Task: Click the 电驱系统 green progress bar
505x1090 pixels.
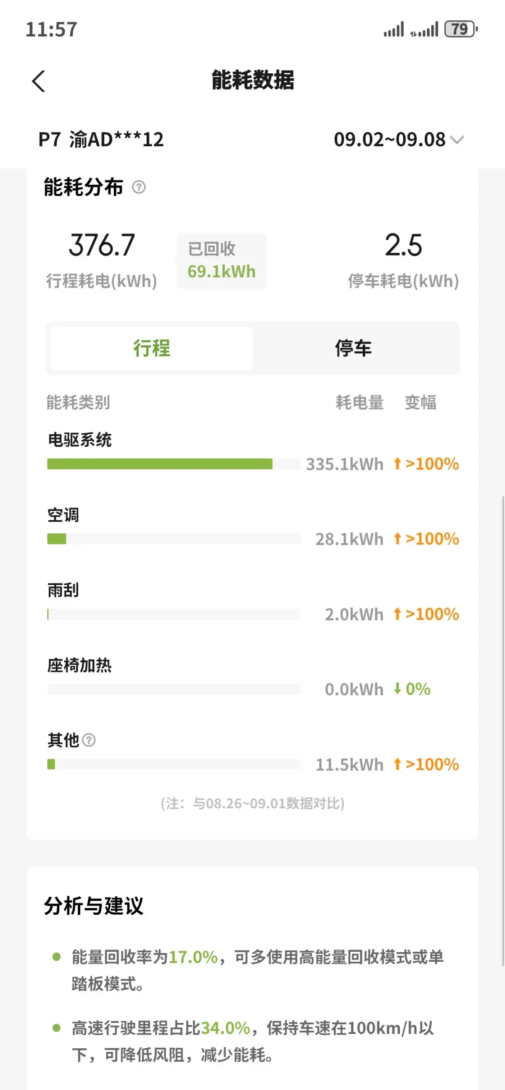Action: point(160,464)
